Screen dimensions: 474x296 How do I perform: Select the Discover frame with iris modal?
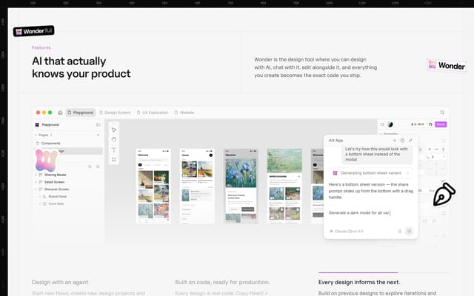241,186
